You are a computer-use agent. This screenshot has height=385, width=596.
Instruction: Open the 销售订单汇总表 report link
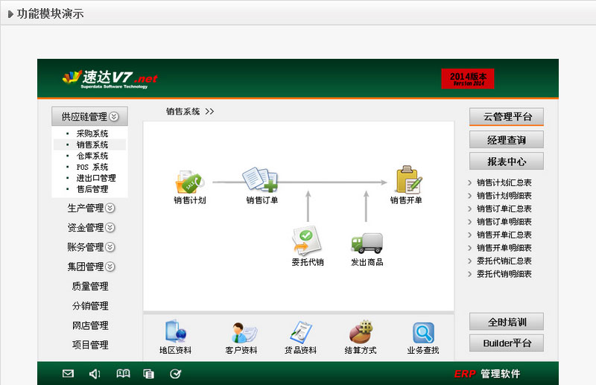(504, 209)
